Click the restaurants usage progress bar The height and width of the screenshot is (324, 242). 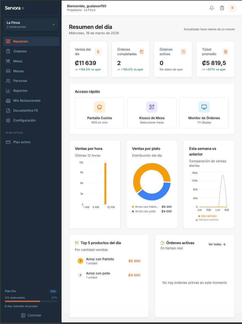click(31, 302)
